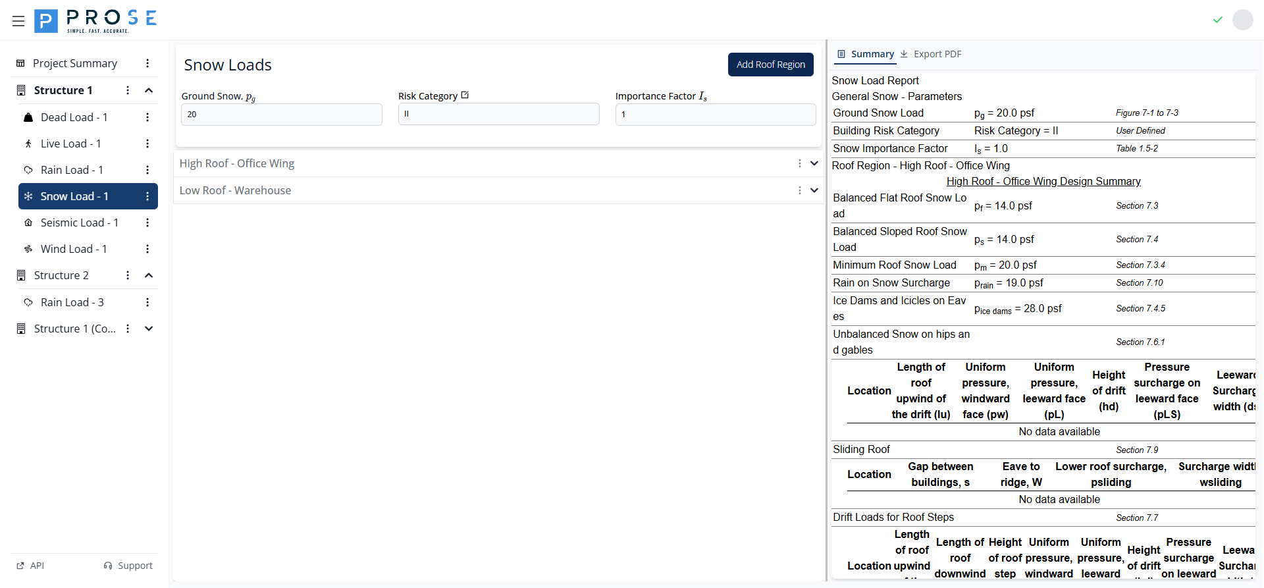This screenshot has width=1264, height=588.
Task: Collapse the Structure 1 tree section
Action: click(149, 90)
